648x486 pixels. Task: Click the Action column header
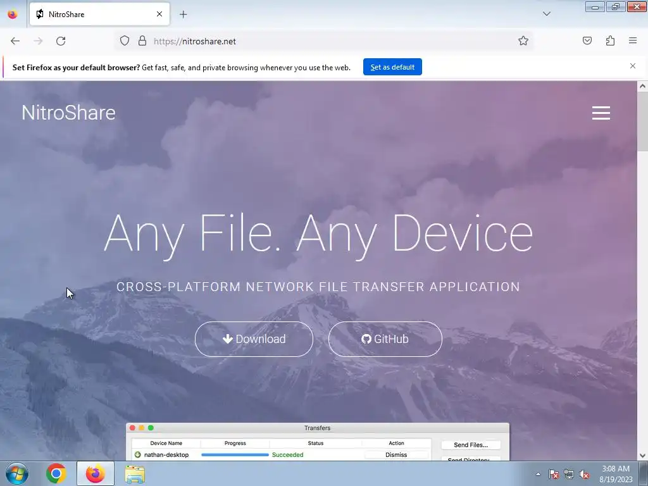pos(396,443)
